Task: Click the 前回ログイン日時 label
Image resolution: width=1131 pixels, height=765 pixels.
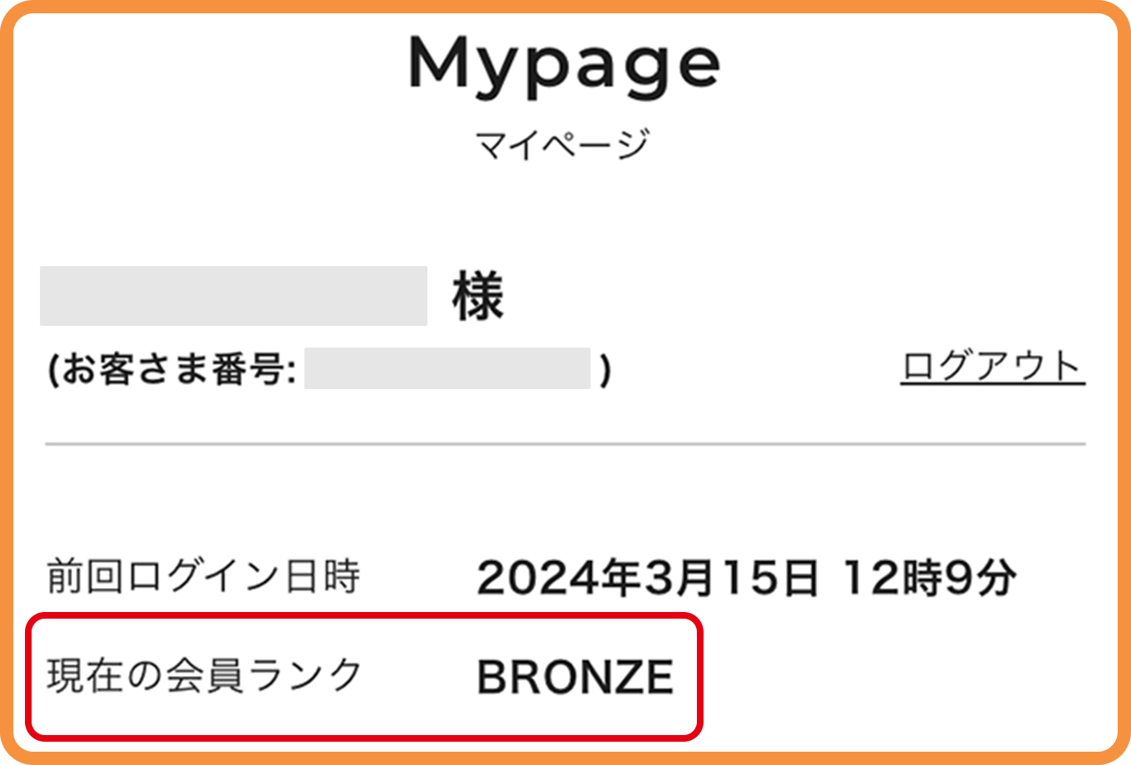Action: tap(204, 576)
